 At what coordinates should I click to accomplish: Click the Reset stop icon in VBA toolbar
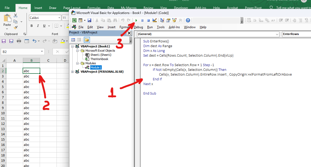(x=148, y=20)
